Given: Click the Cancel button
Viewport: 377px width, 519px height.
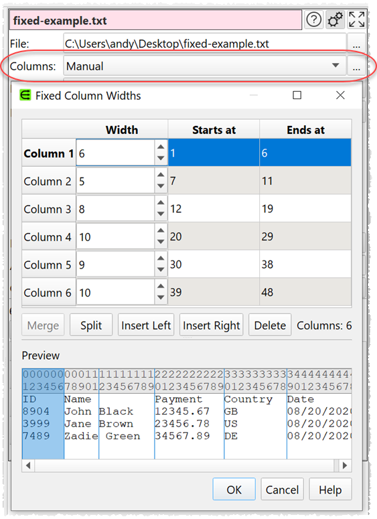Looking at the screenshot, I should pyautogui.click(x=282, y=490).
